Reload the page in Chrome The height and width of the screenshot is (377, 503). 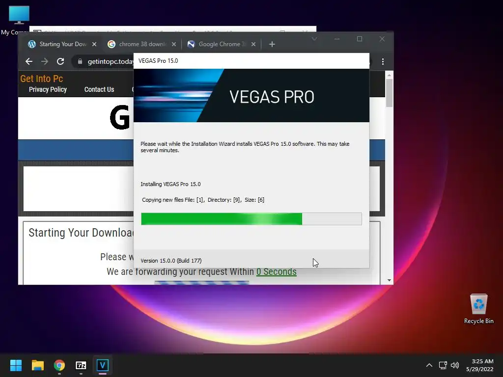pos(60,61)
